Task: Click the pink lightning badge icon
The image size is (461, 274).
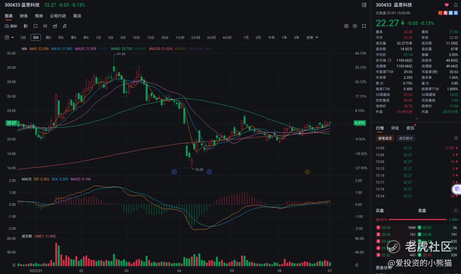Action: [x=445, y=13]
